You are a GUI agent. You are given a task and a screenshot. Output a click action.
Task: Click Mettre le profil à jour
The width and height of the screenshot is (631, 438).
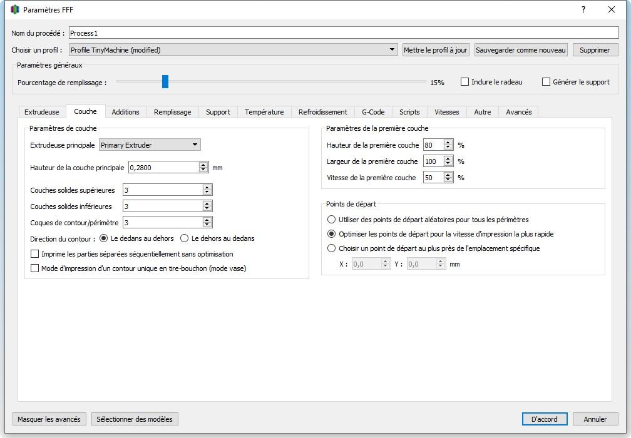[x=436, y=50]
